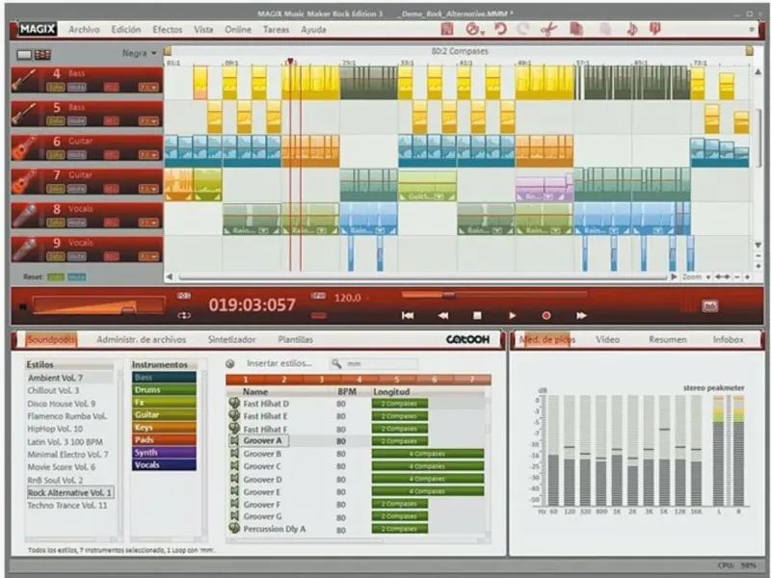Toggle the loop playback icon
Image resolution: width=771 pixels, height=578 pixels.
click(184, 316)
